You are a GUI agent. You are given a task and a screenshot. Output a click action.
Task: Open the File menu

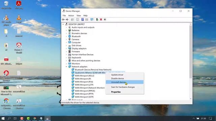[64, 15]
